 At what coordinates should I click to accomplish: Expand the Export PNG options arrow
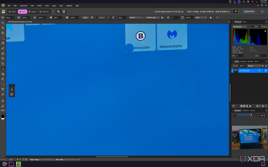(x=256, y=11)
